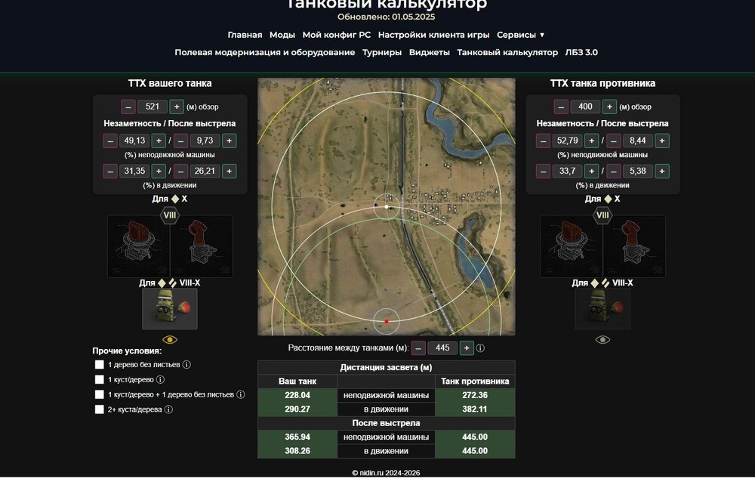Open the Главная menu item
The width and height of the screenshot is (755, 479).
(x=245, y=35)
